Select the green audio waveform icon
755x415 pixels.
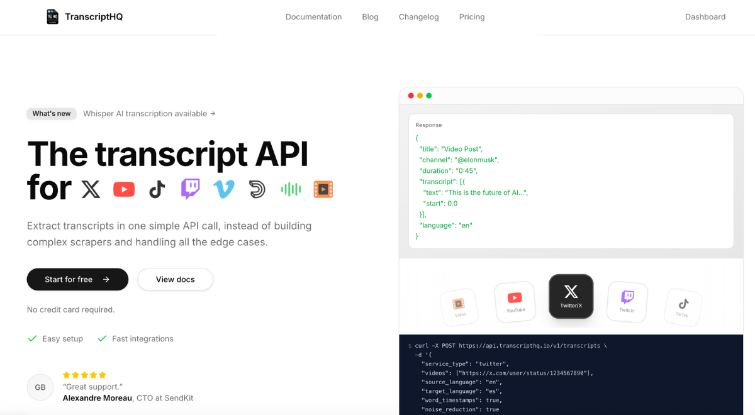pos(290,189)
